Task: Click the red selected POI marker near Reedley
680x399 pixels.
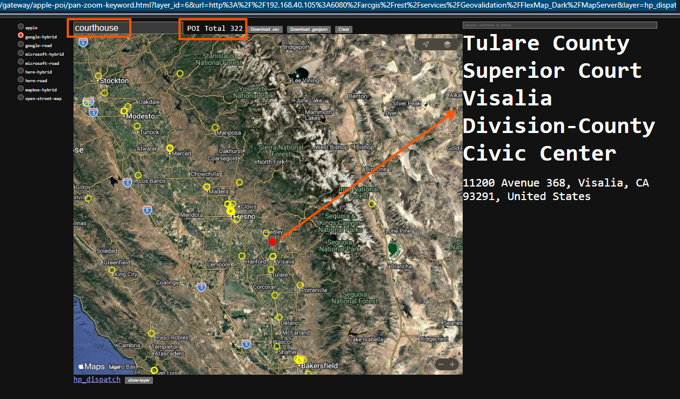Action: 272,242
